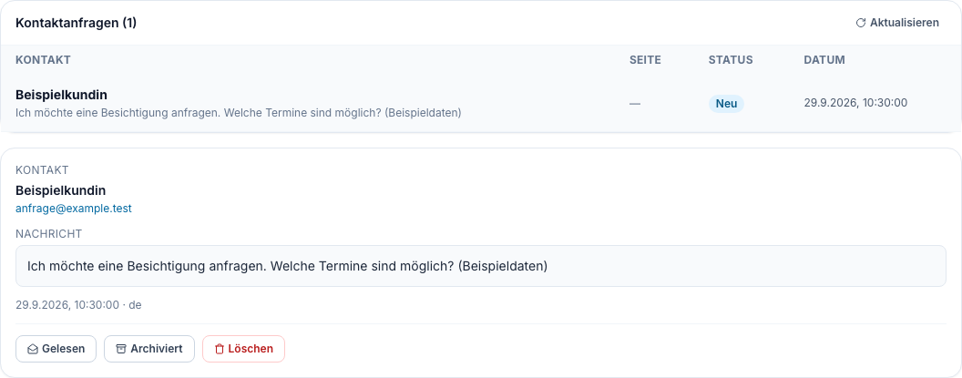Click the row's date 29.9.2026, 10:30:00
This screenshot has width=962, height=378.
click(x=855, y=103)
